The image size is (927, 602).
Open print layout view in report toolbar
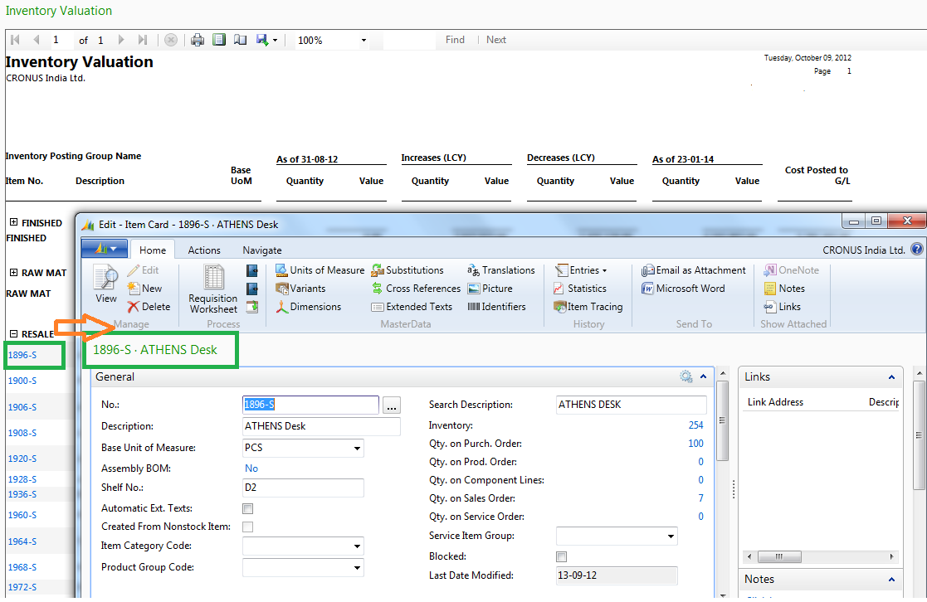pos(219,40)
